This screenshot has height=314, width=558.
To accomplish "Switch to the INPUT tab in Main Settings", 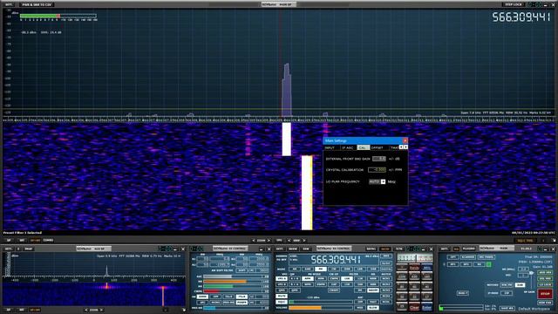I will [330, 147].
